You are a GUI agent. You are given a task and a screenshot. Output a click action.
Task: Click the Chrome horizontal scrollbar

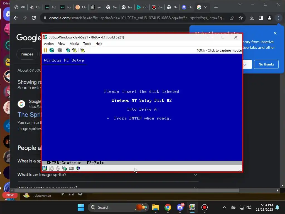coord(127,191)
